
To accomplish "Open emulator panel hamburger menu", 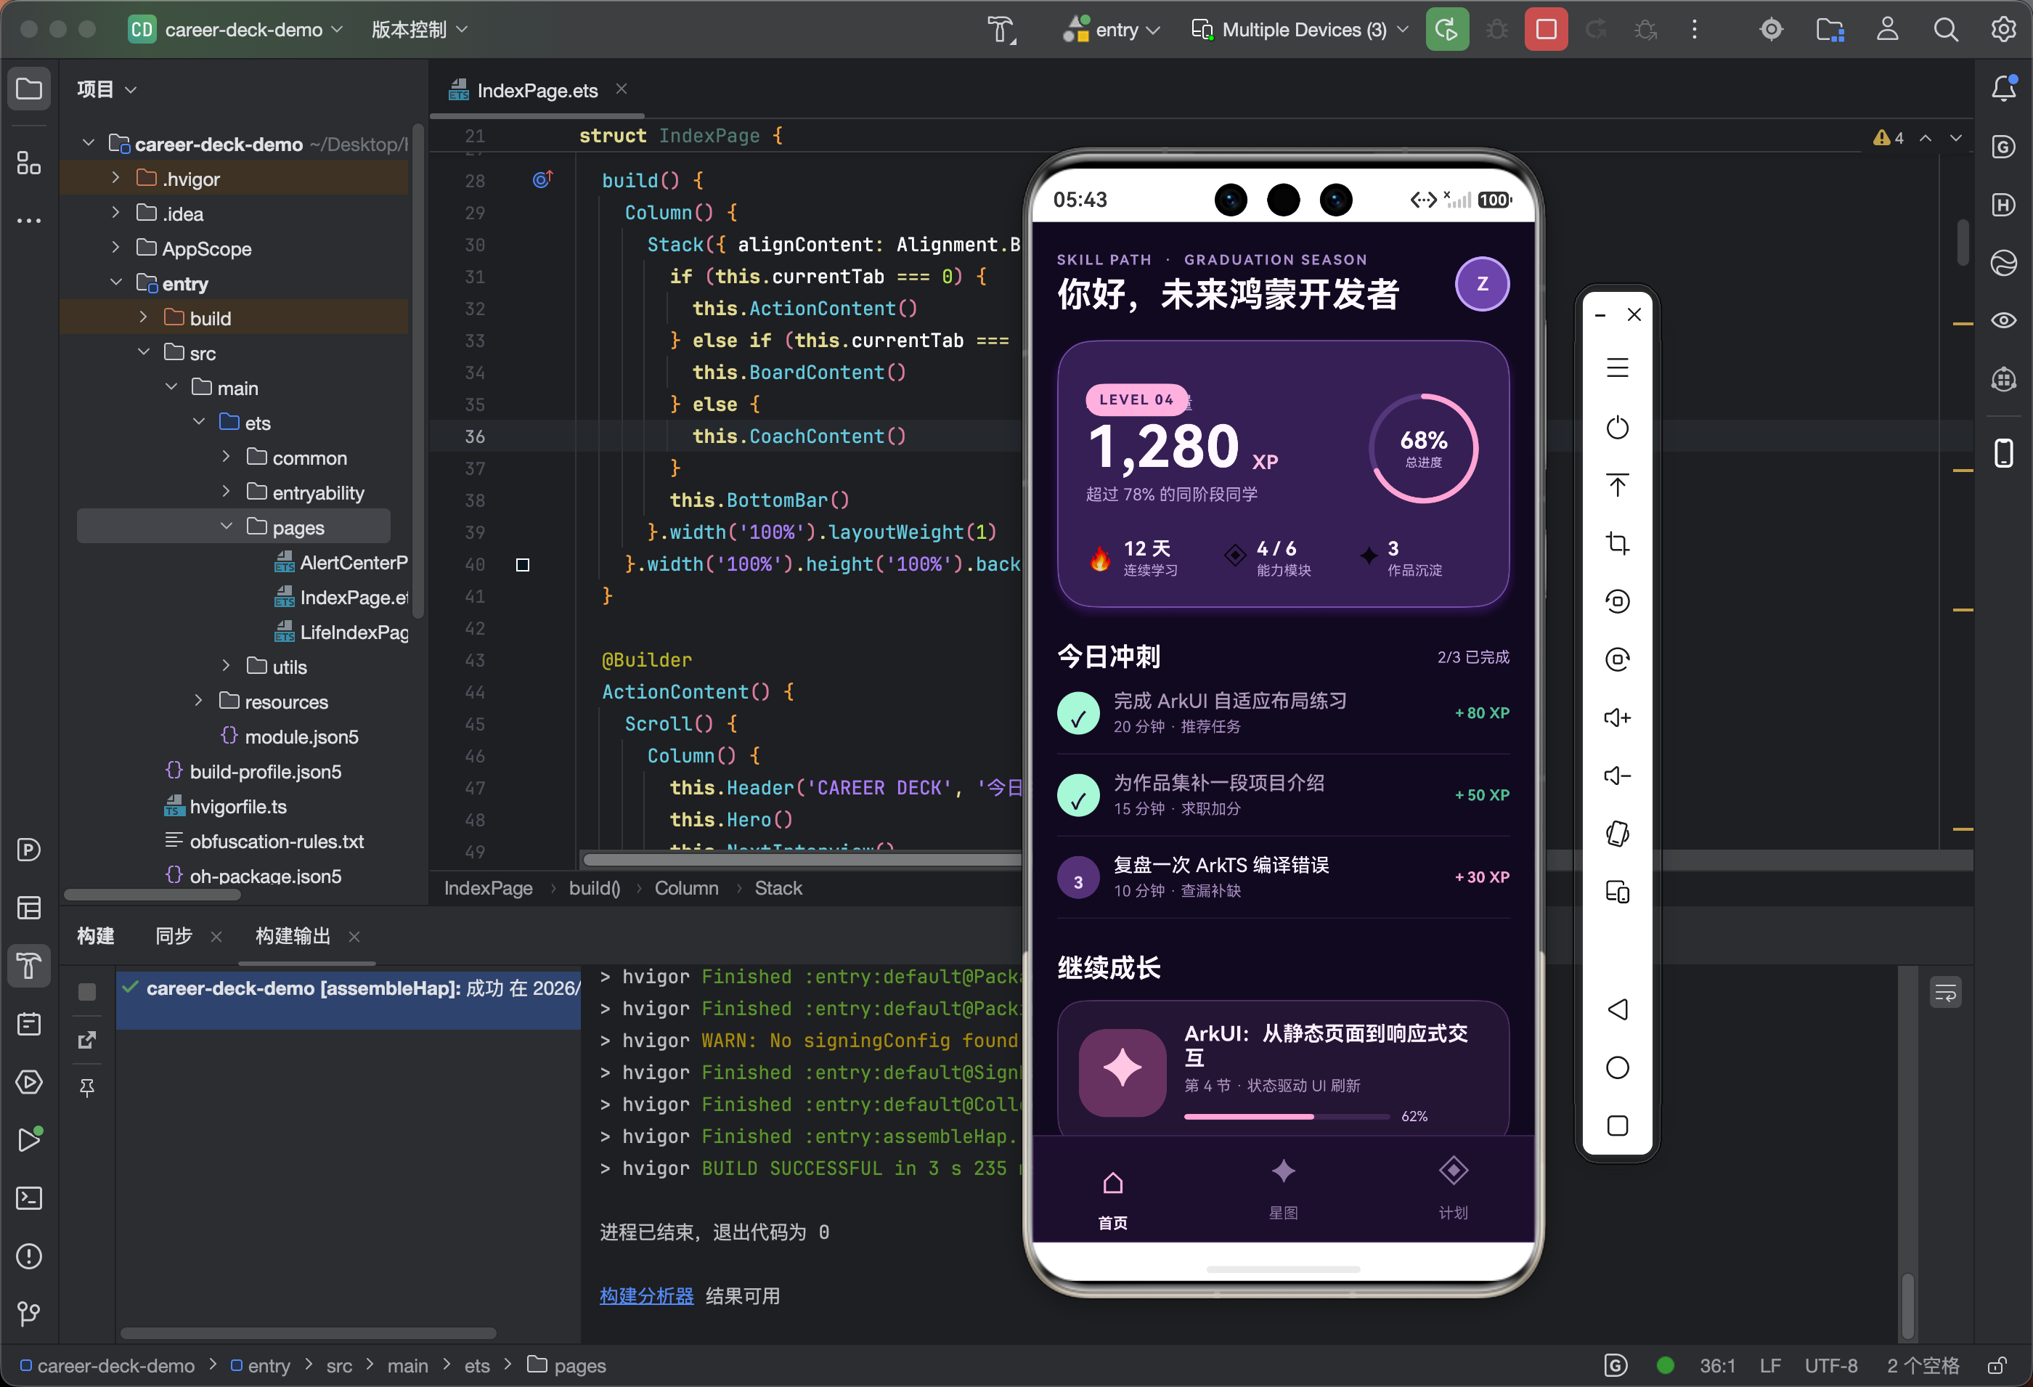I will click(1618, 368).
